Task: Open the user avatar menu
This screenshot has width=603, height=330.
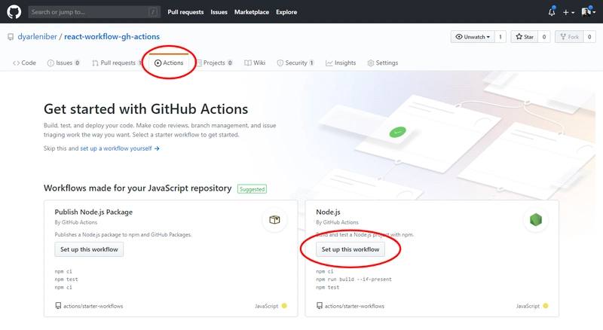Action: (x=589, y=12)
